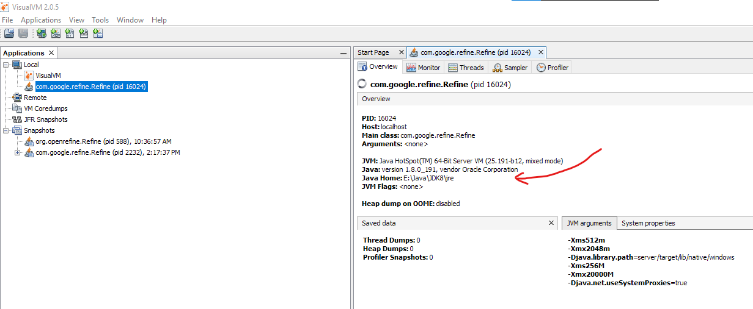Click the Saved data panel header
The height and width of the screenshot is (309, 753).
pyautogui.click(x=457, y=223)
